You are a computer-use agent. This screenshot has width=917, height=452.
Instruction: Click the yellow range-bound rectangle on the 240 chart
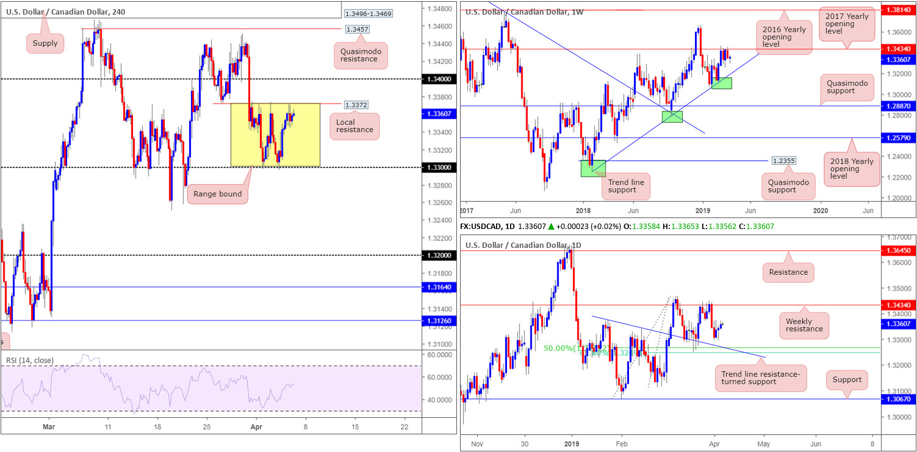tap(275, 135)
